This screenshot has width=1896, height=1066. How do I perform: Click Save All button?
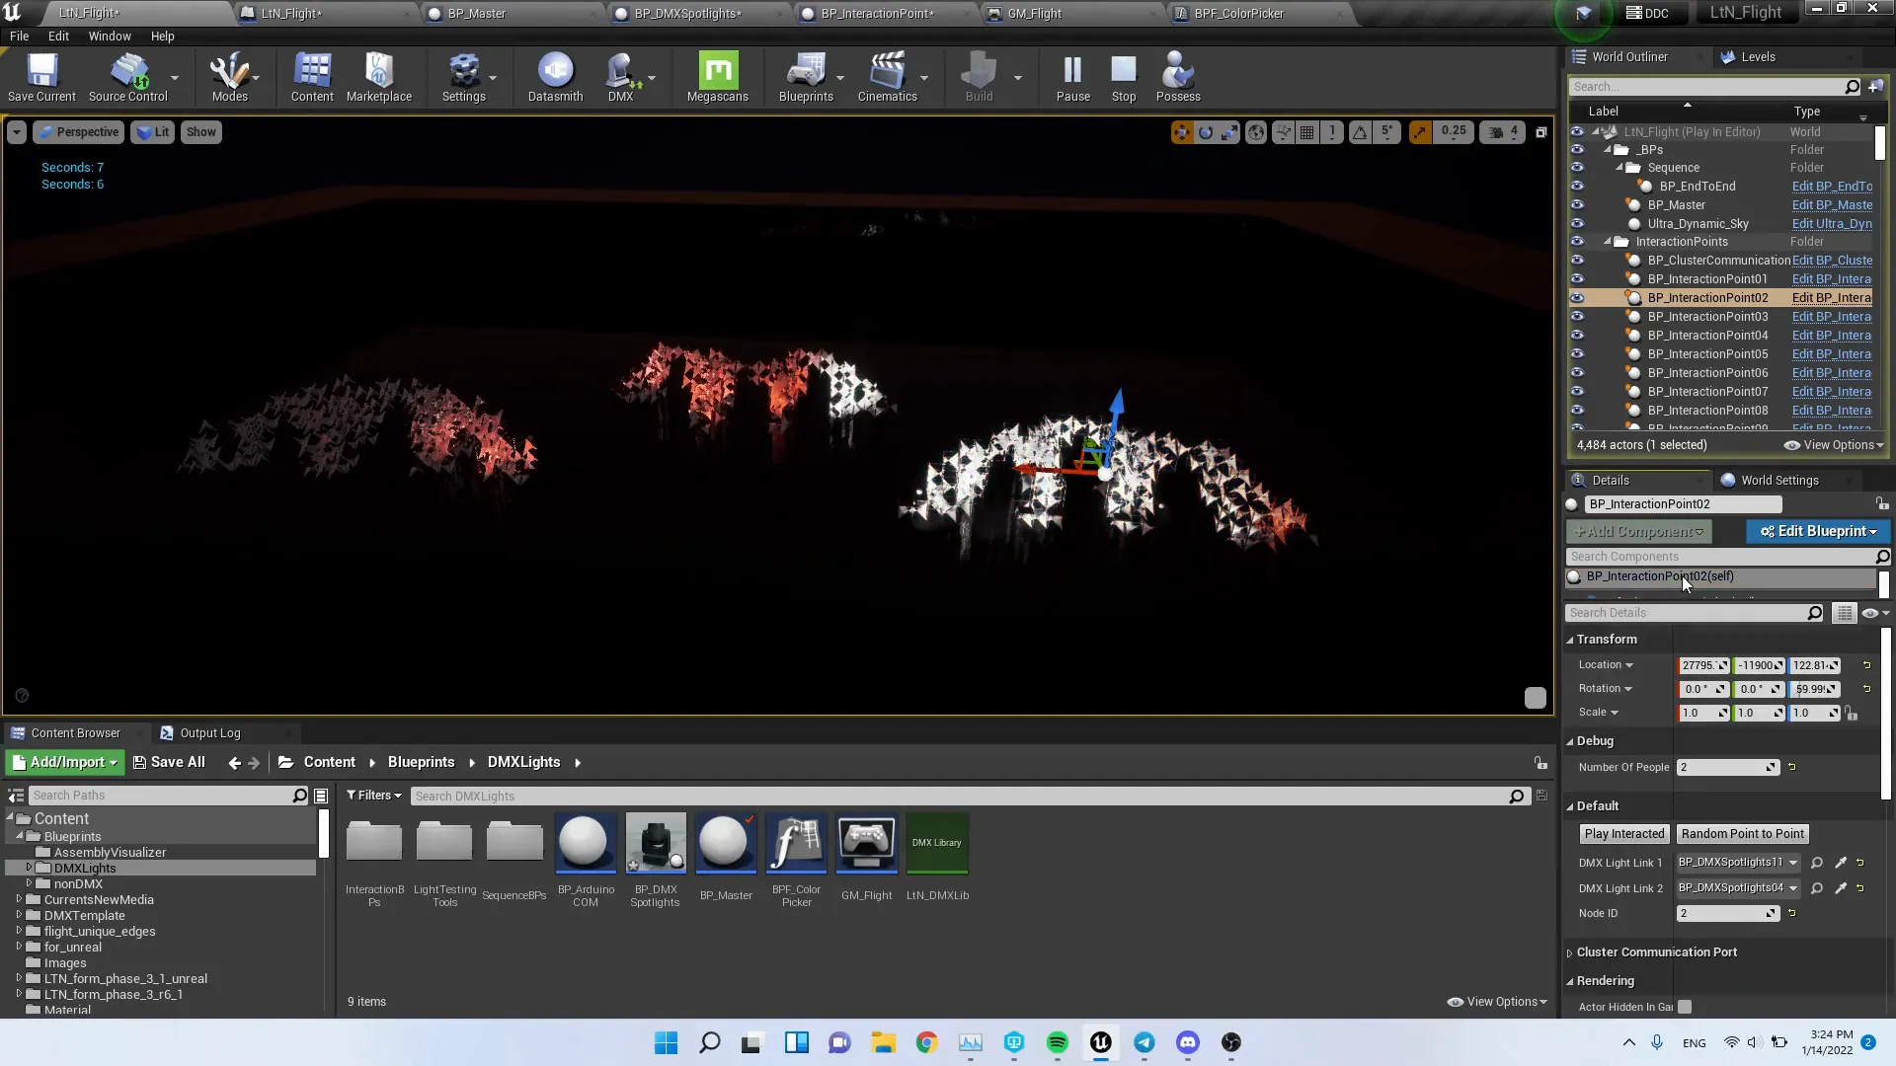[x=169, y=762]
